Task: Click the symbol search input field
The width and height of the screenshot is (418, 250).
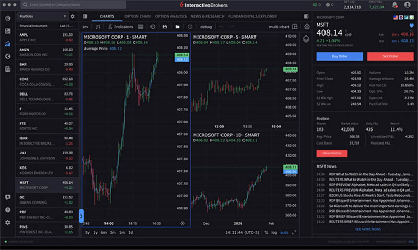Action: pyautogui.click(x=73, y=5)
